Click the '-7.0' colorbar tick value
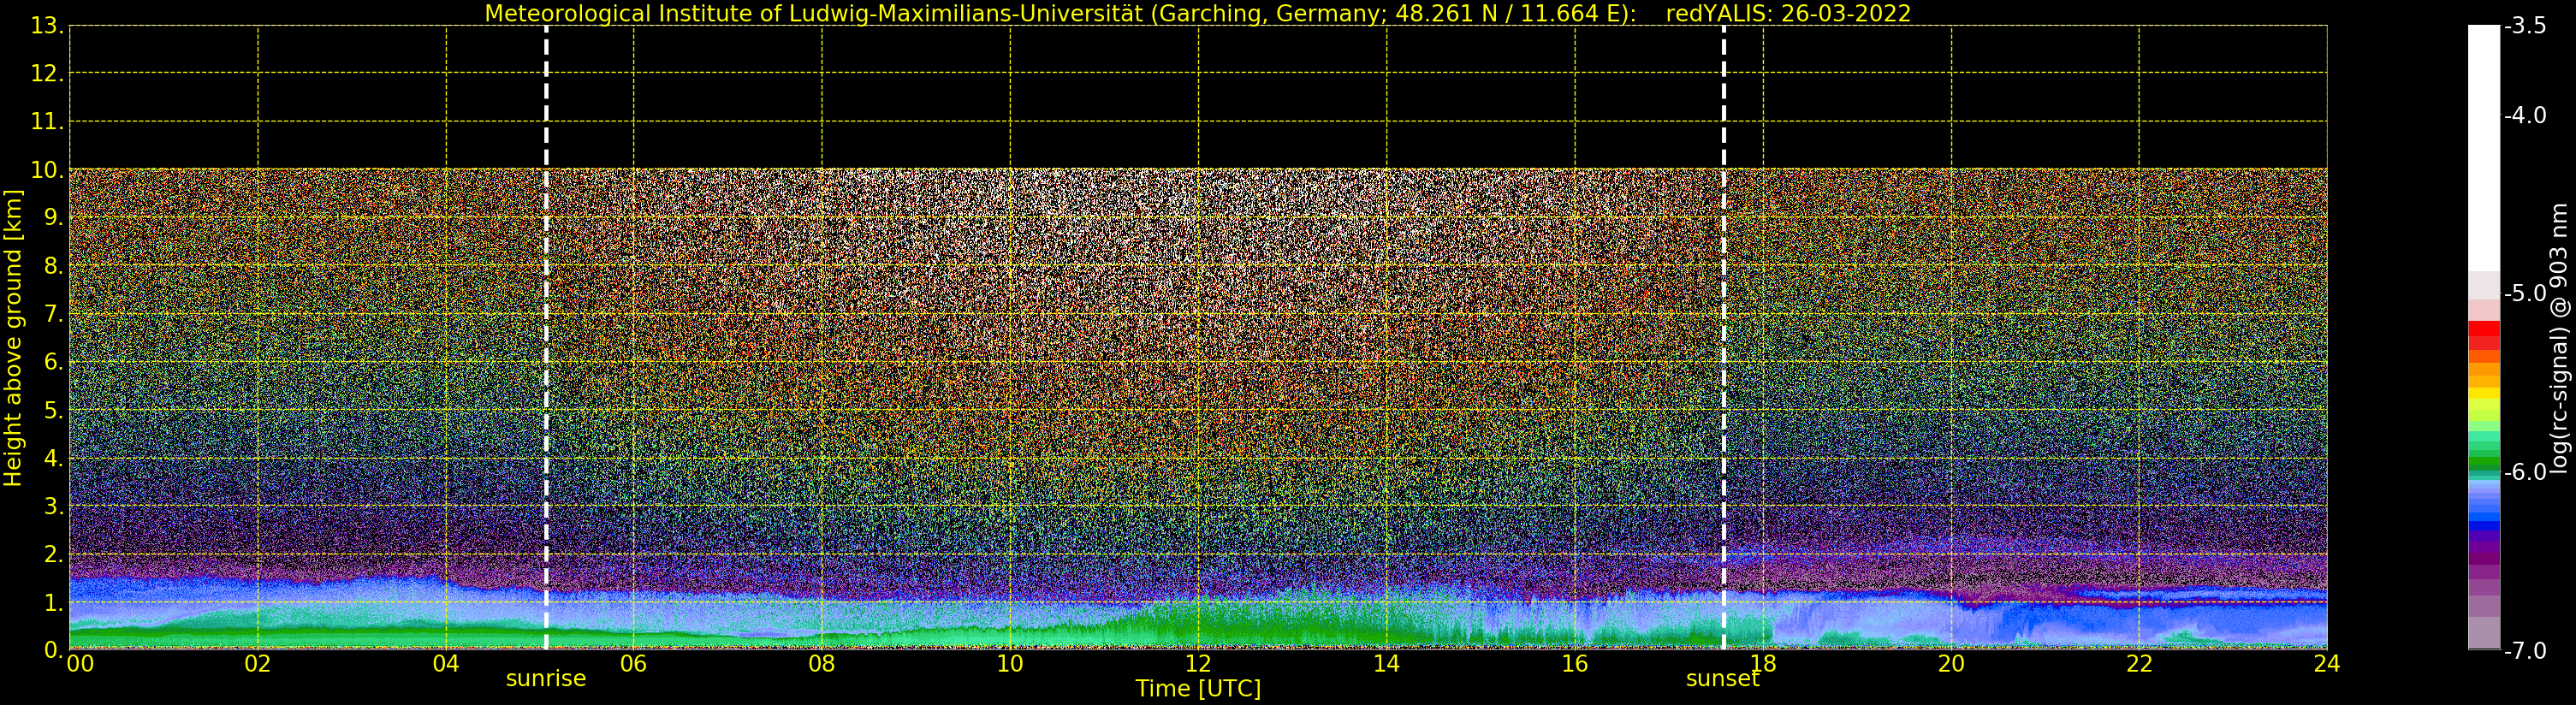Screen dimensions: 2576x705 (2525, 651)
